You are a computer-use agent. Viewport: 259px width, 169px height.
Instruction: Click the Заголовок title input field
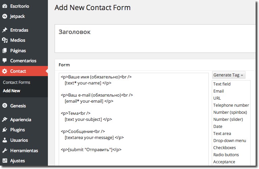pos(155,39)
